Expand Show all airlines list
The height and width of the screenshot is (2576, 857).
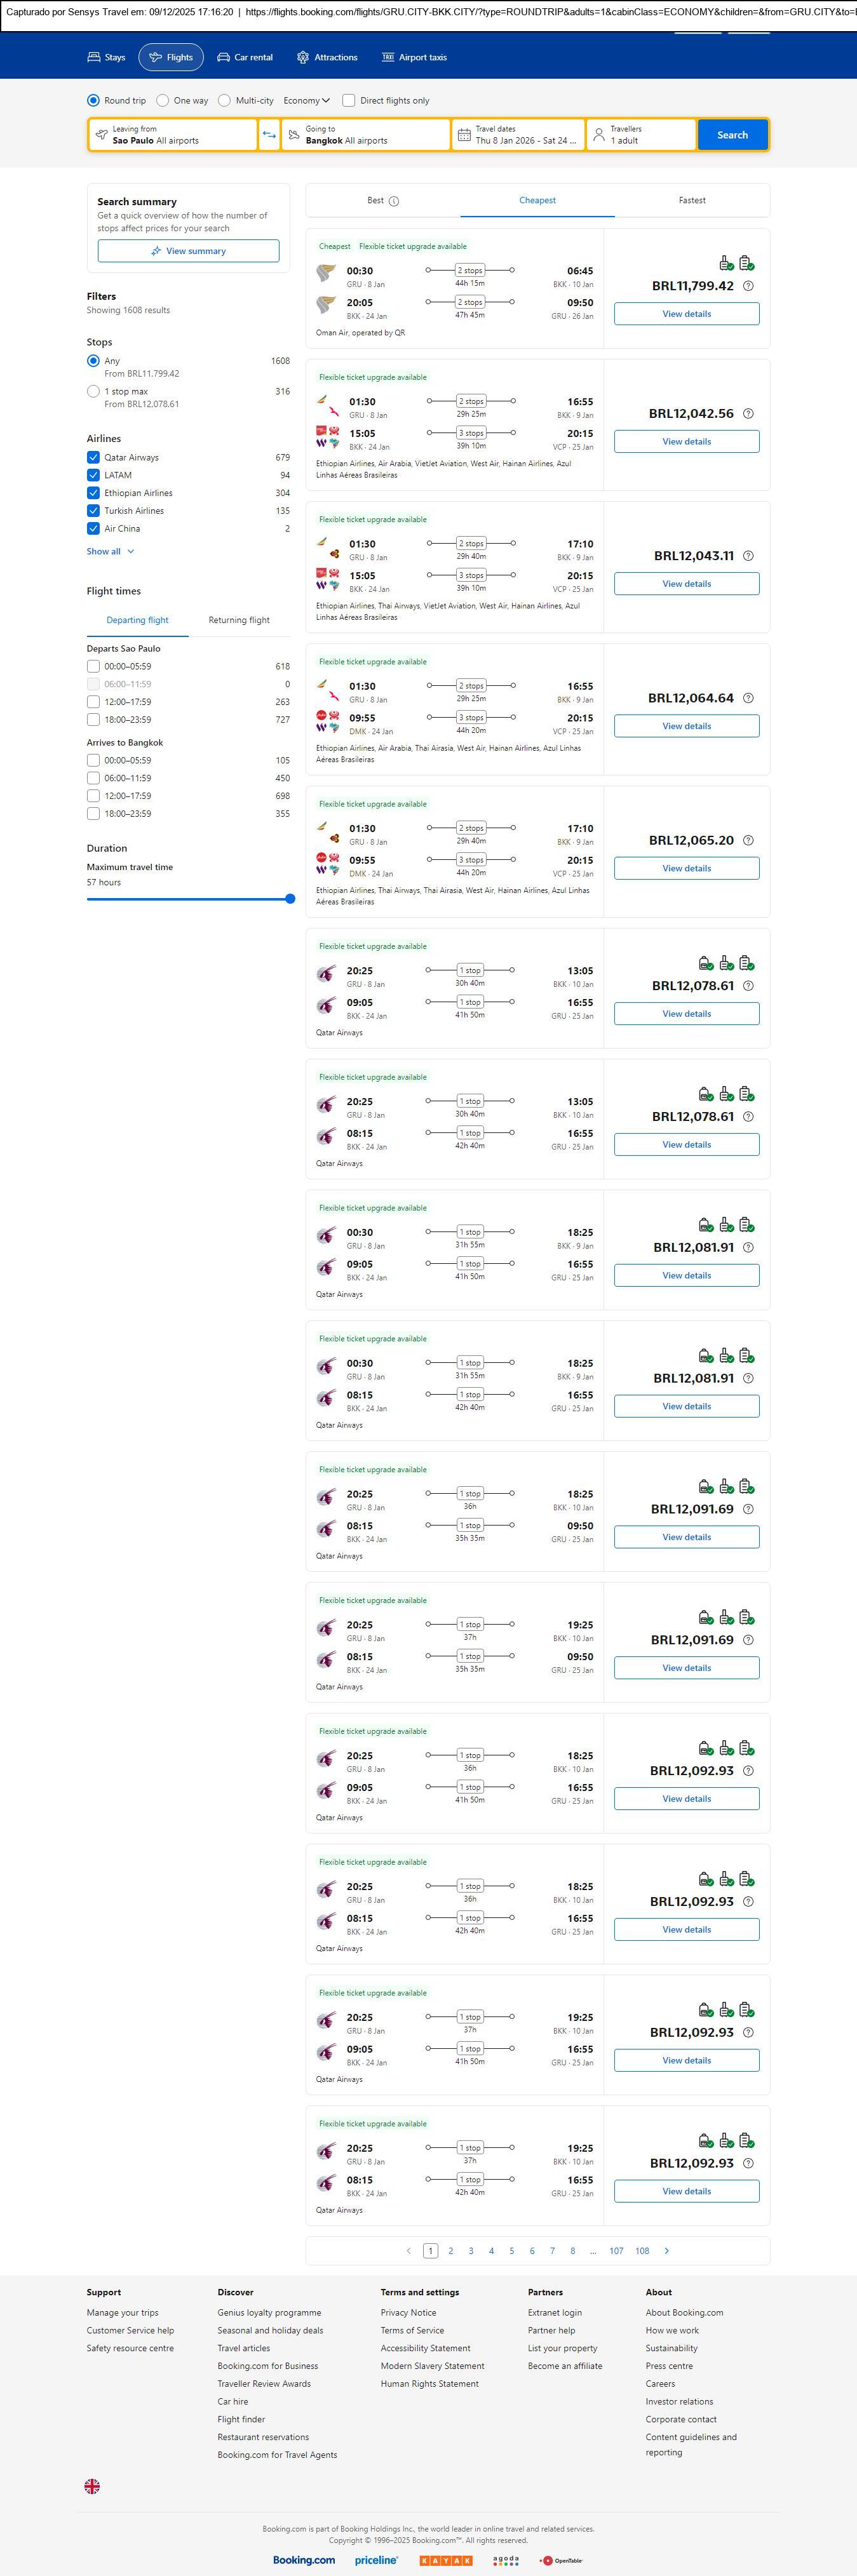pos(110,552)
